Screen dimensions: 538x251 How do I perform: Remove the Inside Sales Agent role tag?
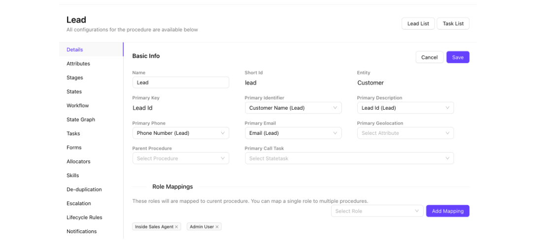coord(176,227)
